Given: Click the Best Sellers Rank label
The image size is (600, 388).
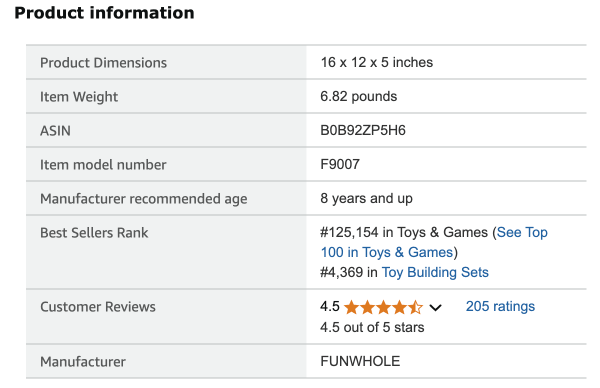Looking at the screenshot, I should pos(94,233).
